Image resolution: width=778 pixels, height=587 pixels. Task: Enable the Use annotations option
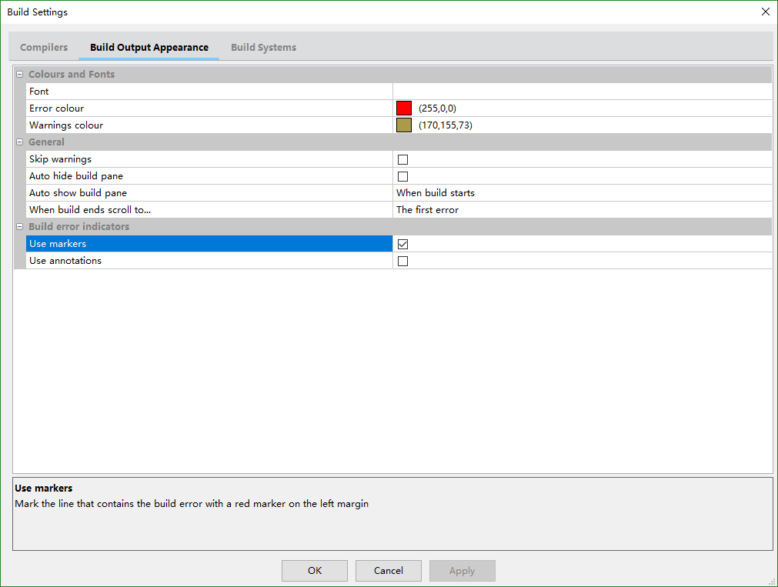(402, 260)
